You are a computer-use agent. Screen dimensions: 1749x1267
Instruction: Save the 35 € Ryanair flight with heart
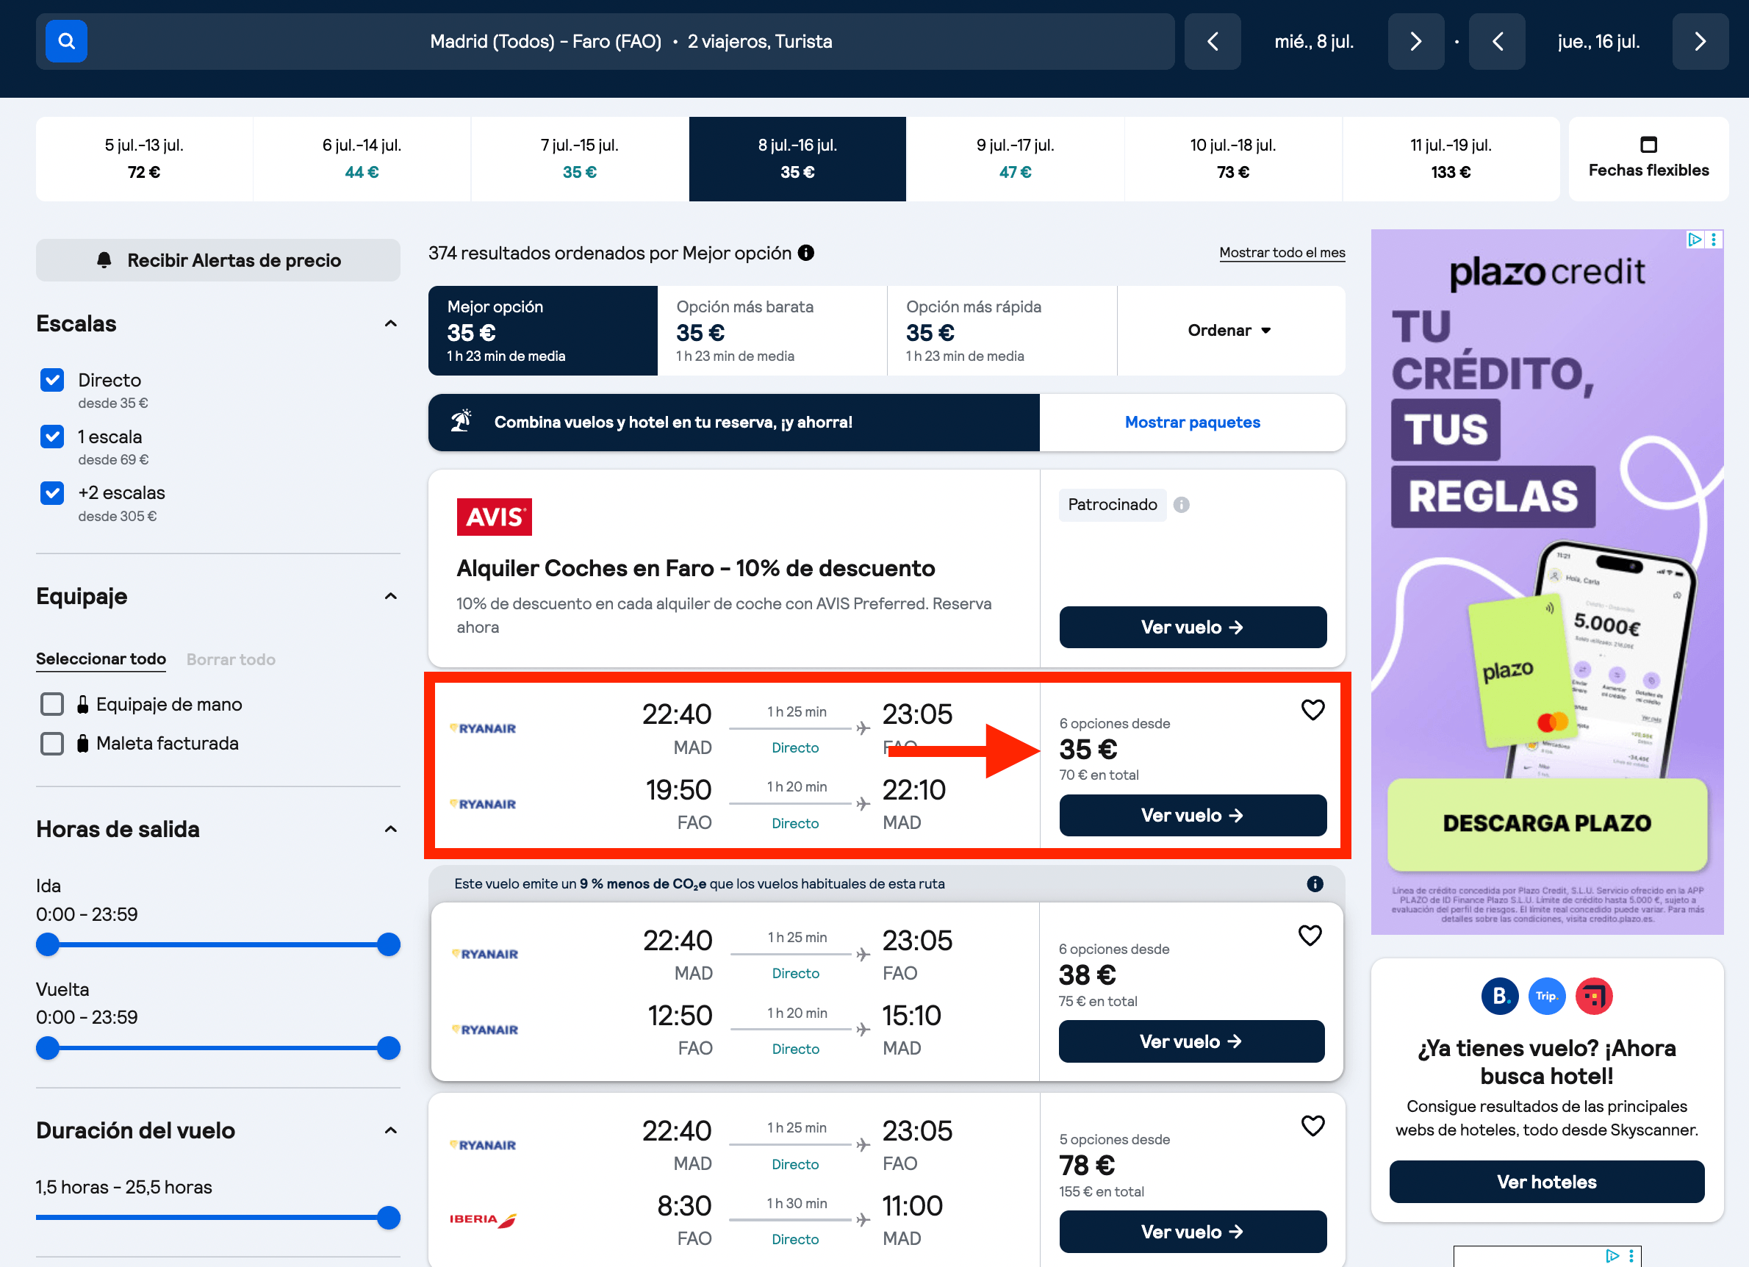pos(1312,709)
